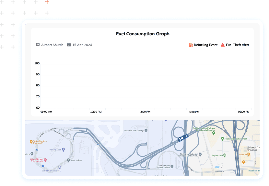Click the bus icon beside Airport Shuttle
The width and height of the screenshot is (269, 186).
[x=38, y=45]
